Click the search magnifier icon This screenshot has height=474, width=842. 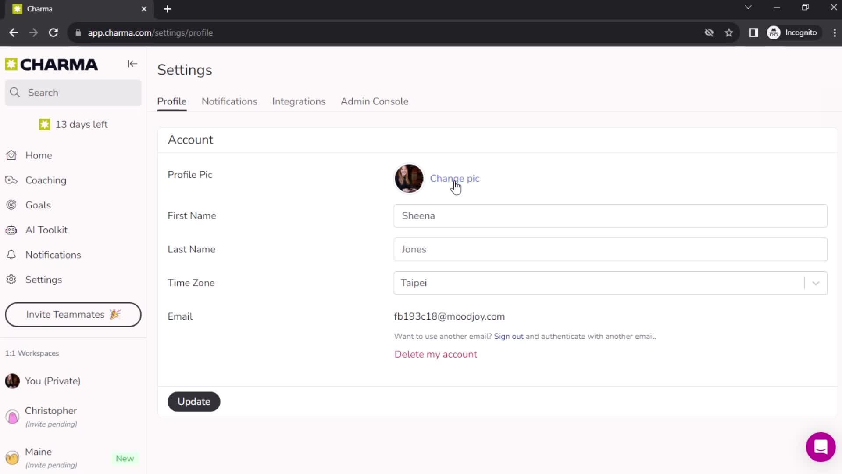tap(15, 92)
